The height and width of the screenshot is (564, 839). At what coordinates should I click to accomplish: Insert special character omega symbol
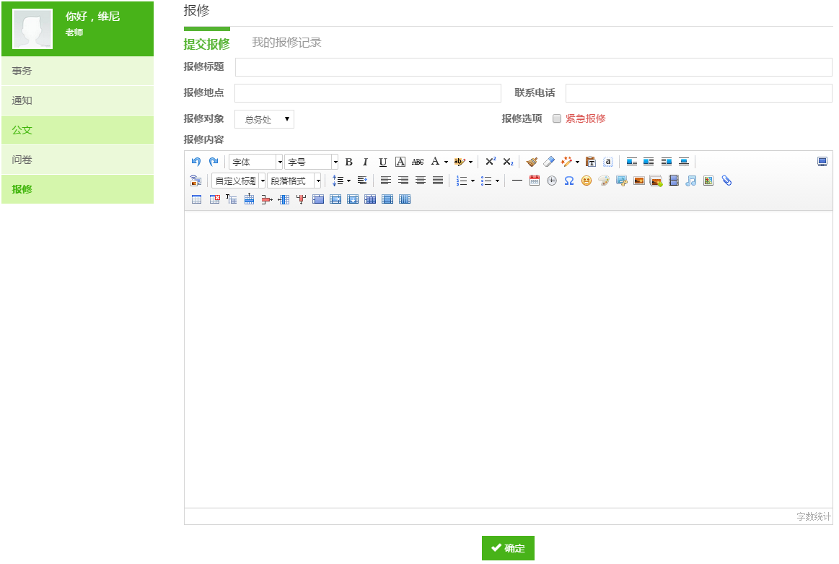click(568, 181)
